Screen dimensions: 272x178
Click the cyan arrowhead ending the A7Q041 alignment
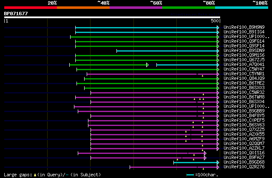tap(218, 65)
